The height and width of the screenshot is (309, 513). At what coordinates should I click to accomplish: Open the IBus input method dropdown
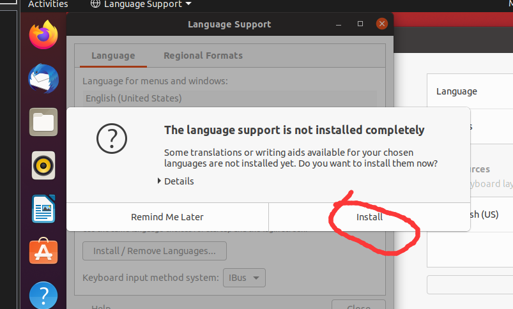tap(243, 278)
